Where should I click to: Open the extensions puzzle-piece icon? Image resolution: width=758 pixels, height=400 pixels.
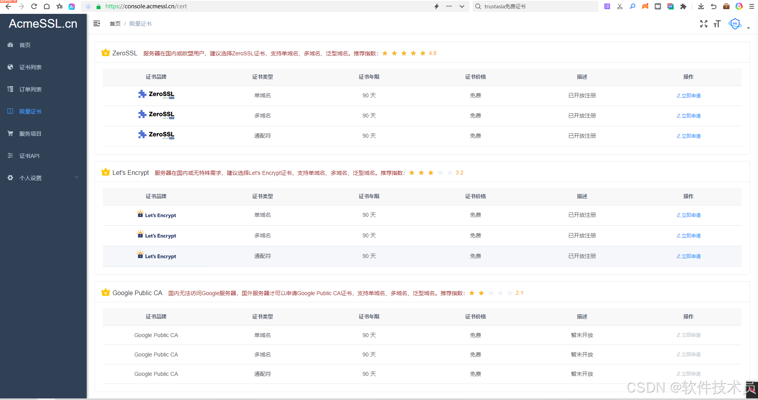point(683,6)
